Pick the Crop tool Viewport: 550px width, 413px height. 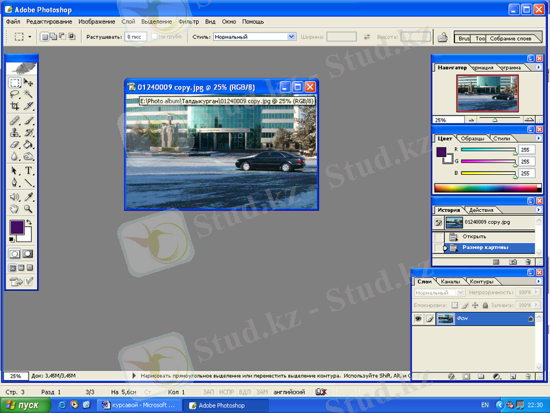14,106
